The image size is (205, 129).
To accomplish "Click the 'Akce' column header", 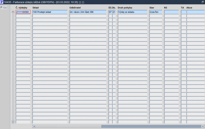I will click(x=189, y=8).
